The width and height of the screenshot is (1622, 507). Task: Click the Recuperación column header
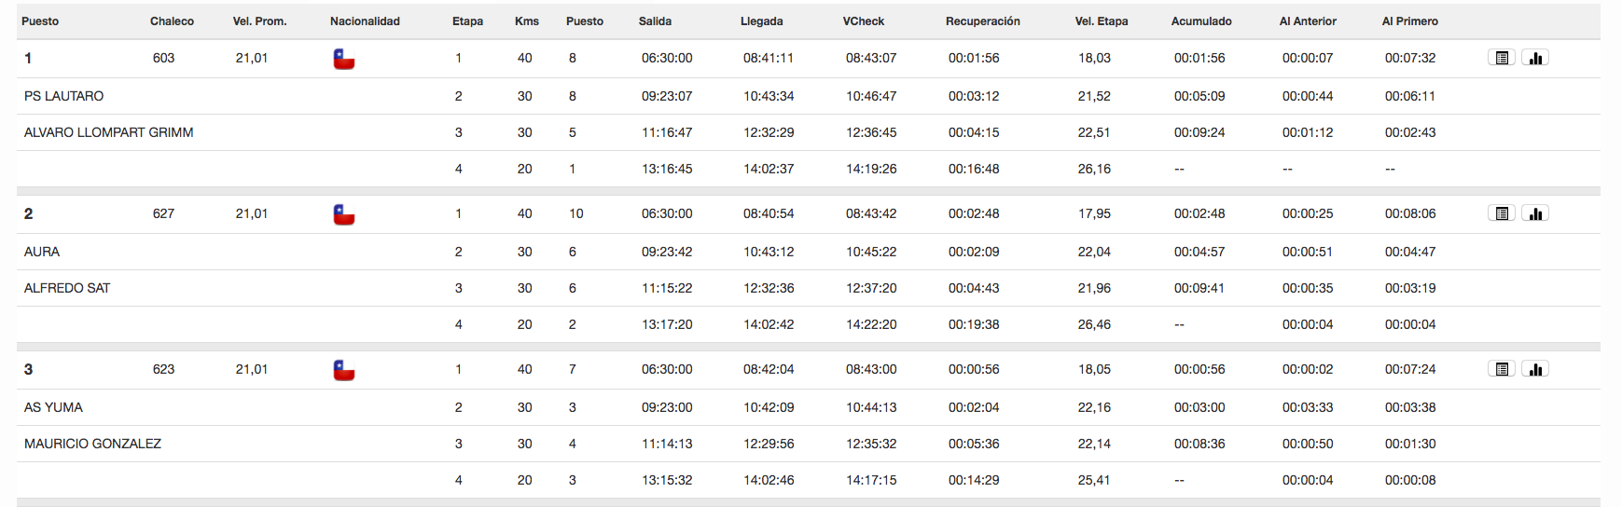(x=983, y=21)
